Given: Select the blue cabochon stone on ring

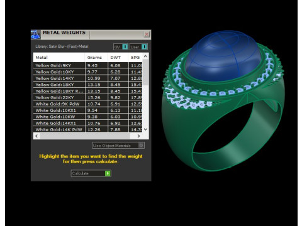Looking at the screenshot, I should [x=223, y=55].
